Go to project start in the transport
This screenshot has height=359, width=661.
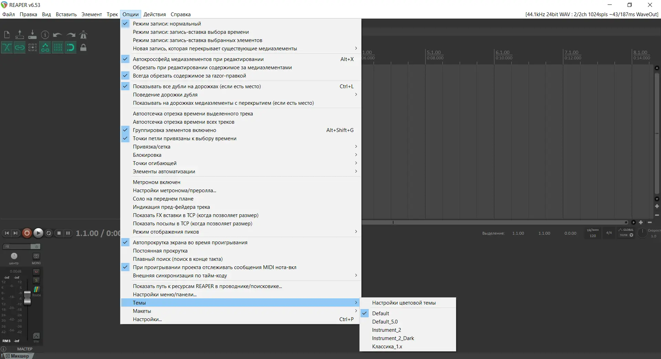(7, 233)
